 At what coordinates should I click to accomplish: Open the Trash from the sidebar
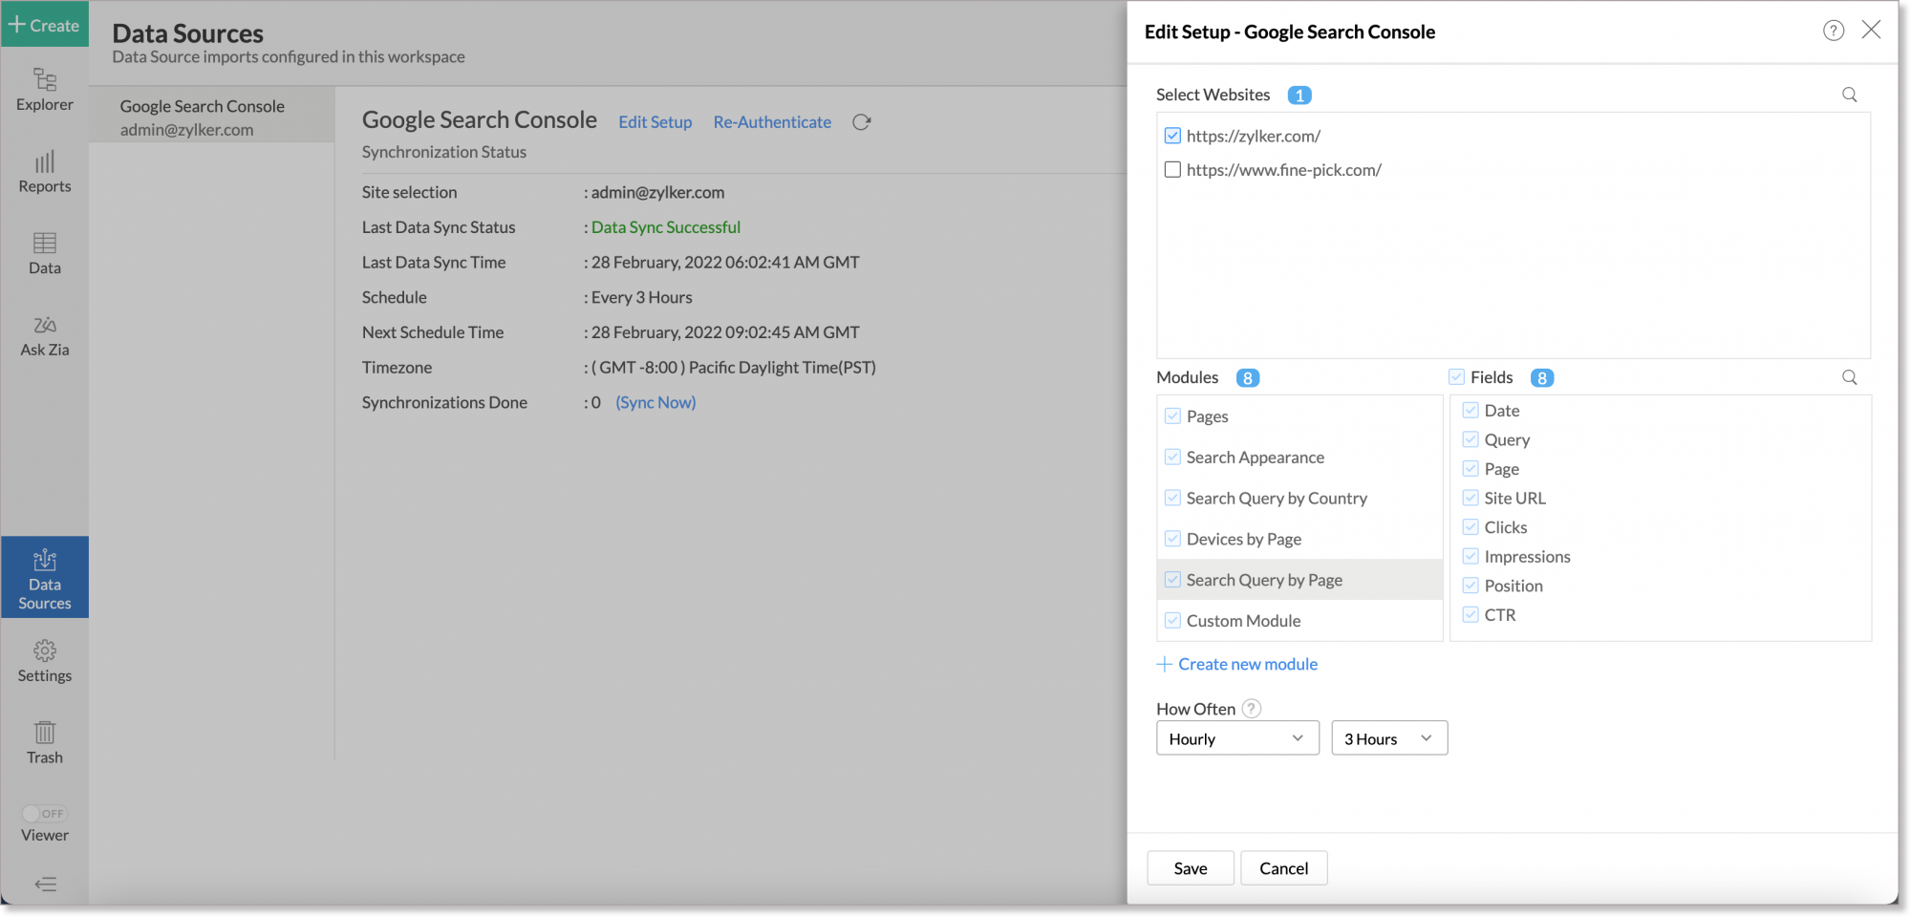(x=44, y=743)
